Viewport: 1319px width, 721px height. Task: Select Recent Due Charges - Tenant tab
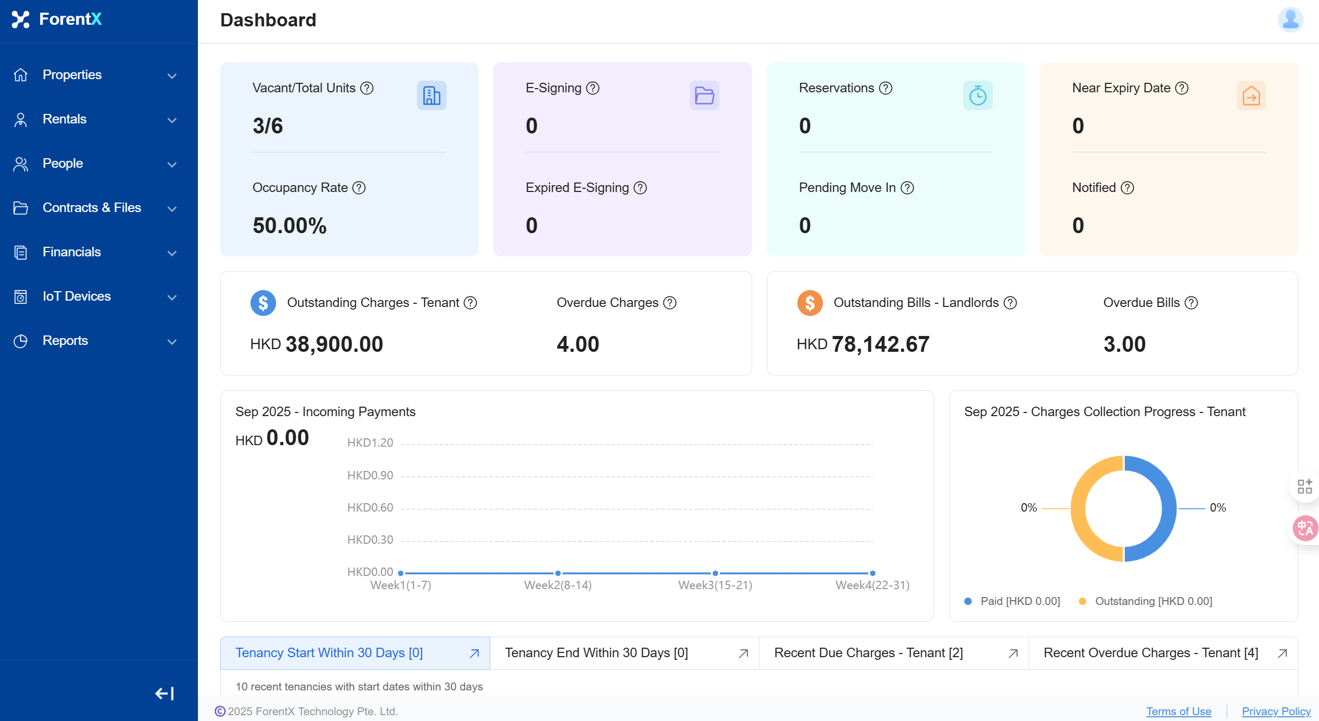coord(868,653)
